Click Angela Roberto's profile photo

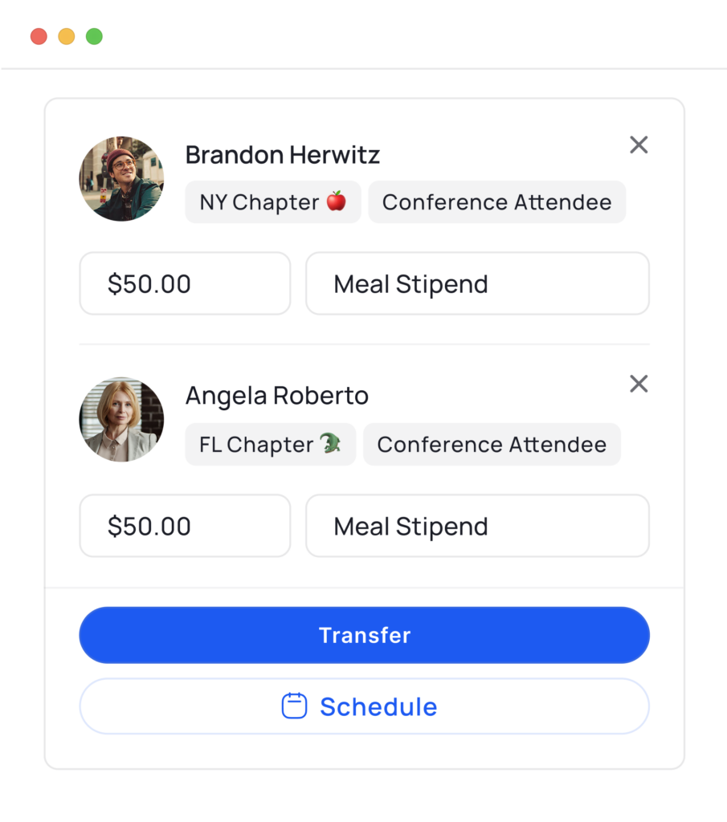point(121,419)
